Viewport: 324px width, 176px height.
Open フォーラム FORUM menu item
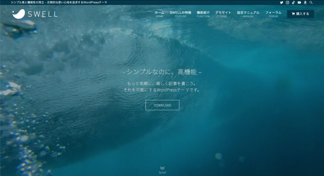point(273,14)
